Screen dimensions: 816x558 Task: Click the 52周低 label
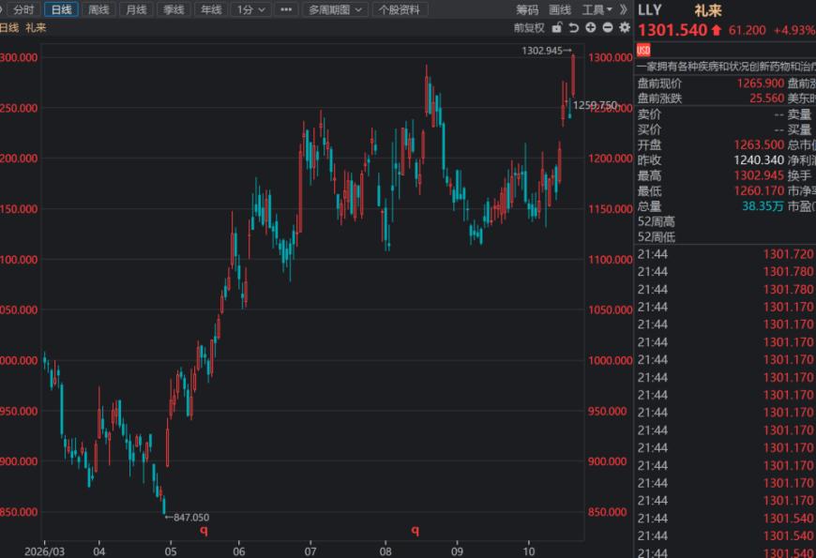click(657, 237)
